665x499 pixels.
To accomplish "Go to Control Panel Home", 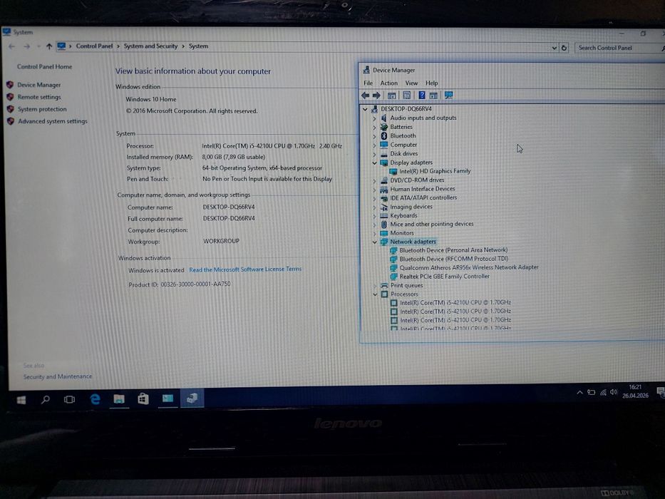I will [44, 66].
